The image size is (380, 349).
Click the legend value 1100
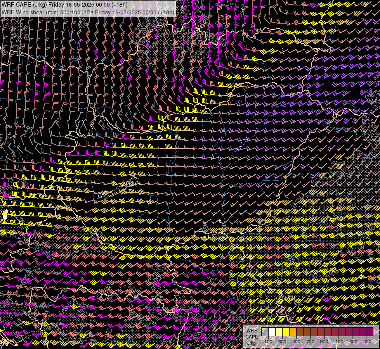tap(338, 342)
